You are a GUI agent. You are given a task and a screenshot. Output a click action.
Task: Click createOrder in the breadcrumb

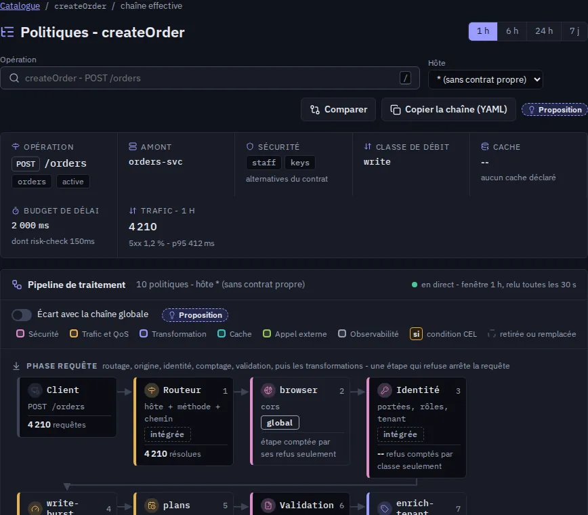click(80, 6)
